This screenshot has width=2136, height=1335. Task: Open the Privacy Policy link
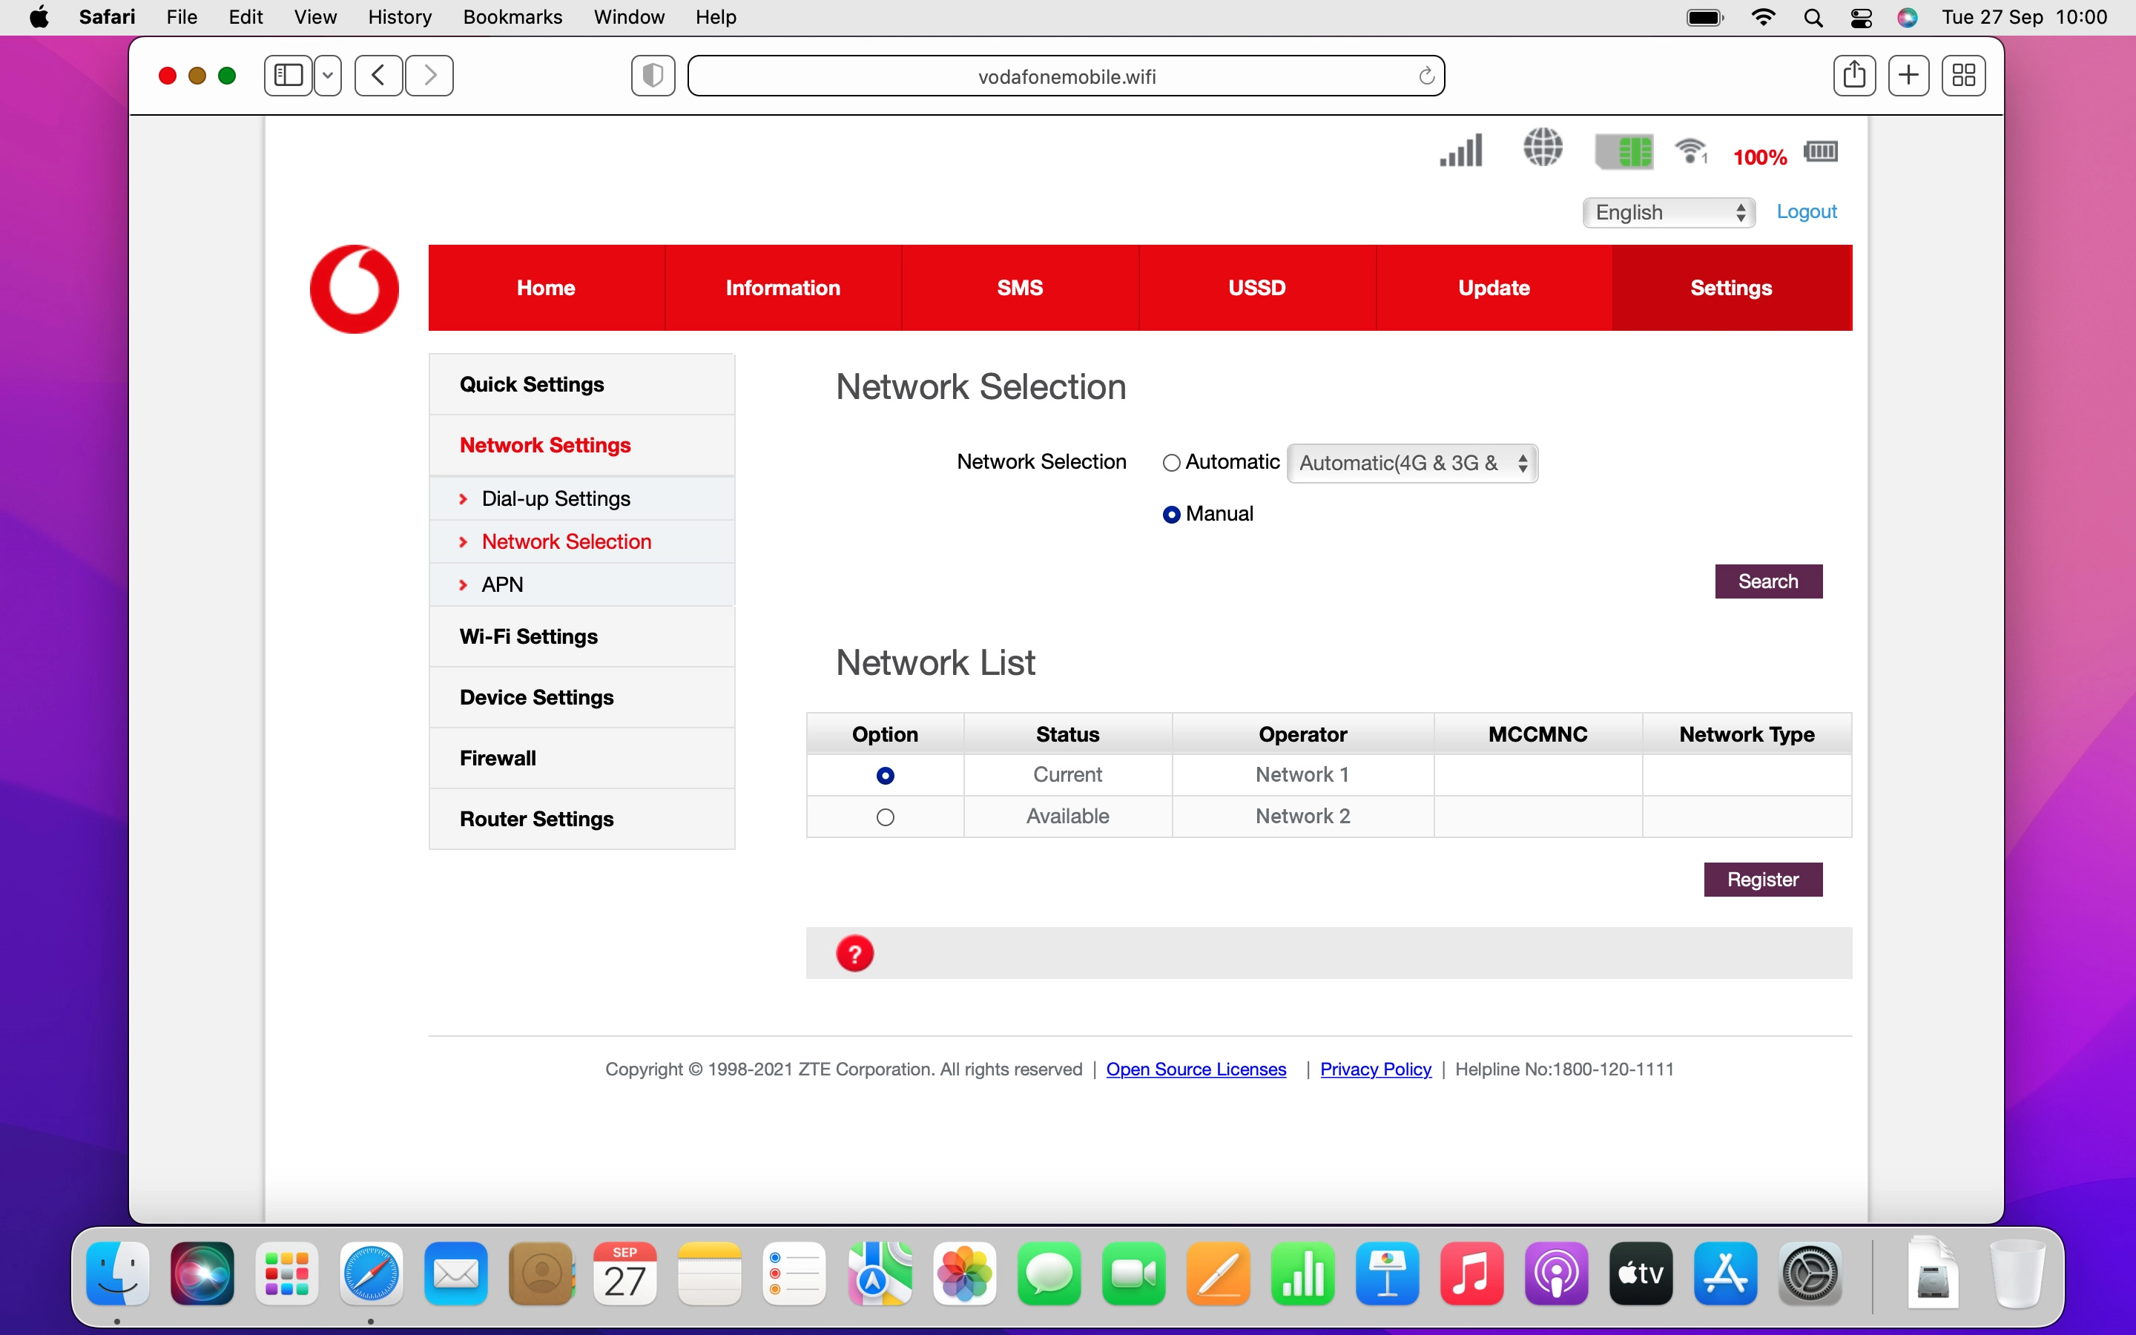coord(1375,1068)
